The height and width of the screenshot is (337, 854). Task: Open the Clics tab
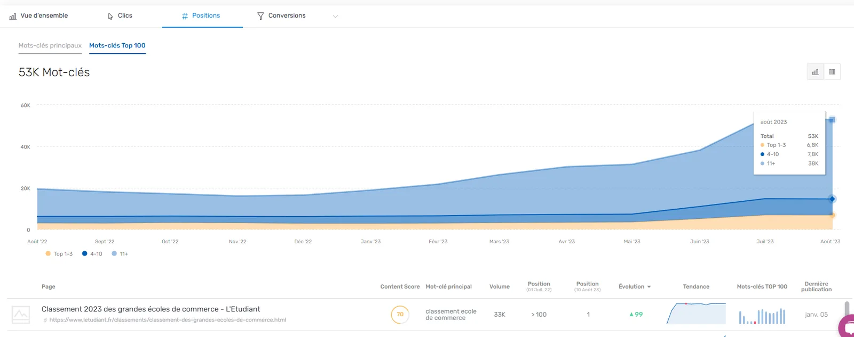120,16
